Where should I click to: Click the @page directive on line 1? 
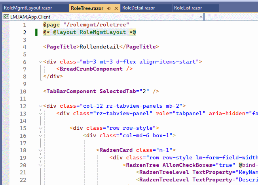51,25
